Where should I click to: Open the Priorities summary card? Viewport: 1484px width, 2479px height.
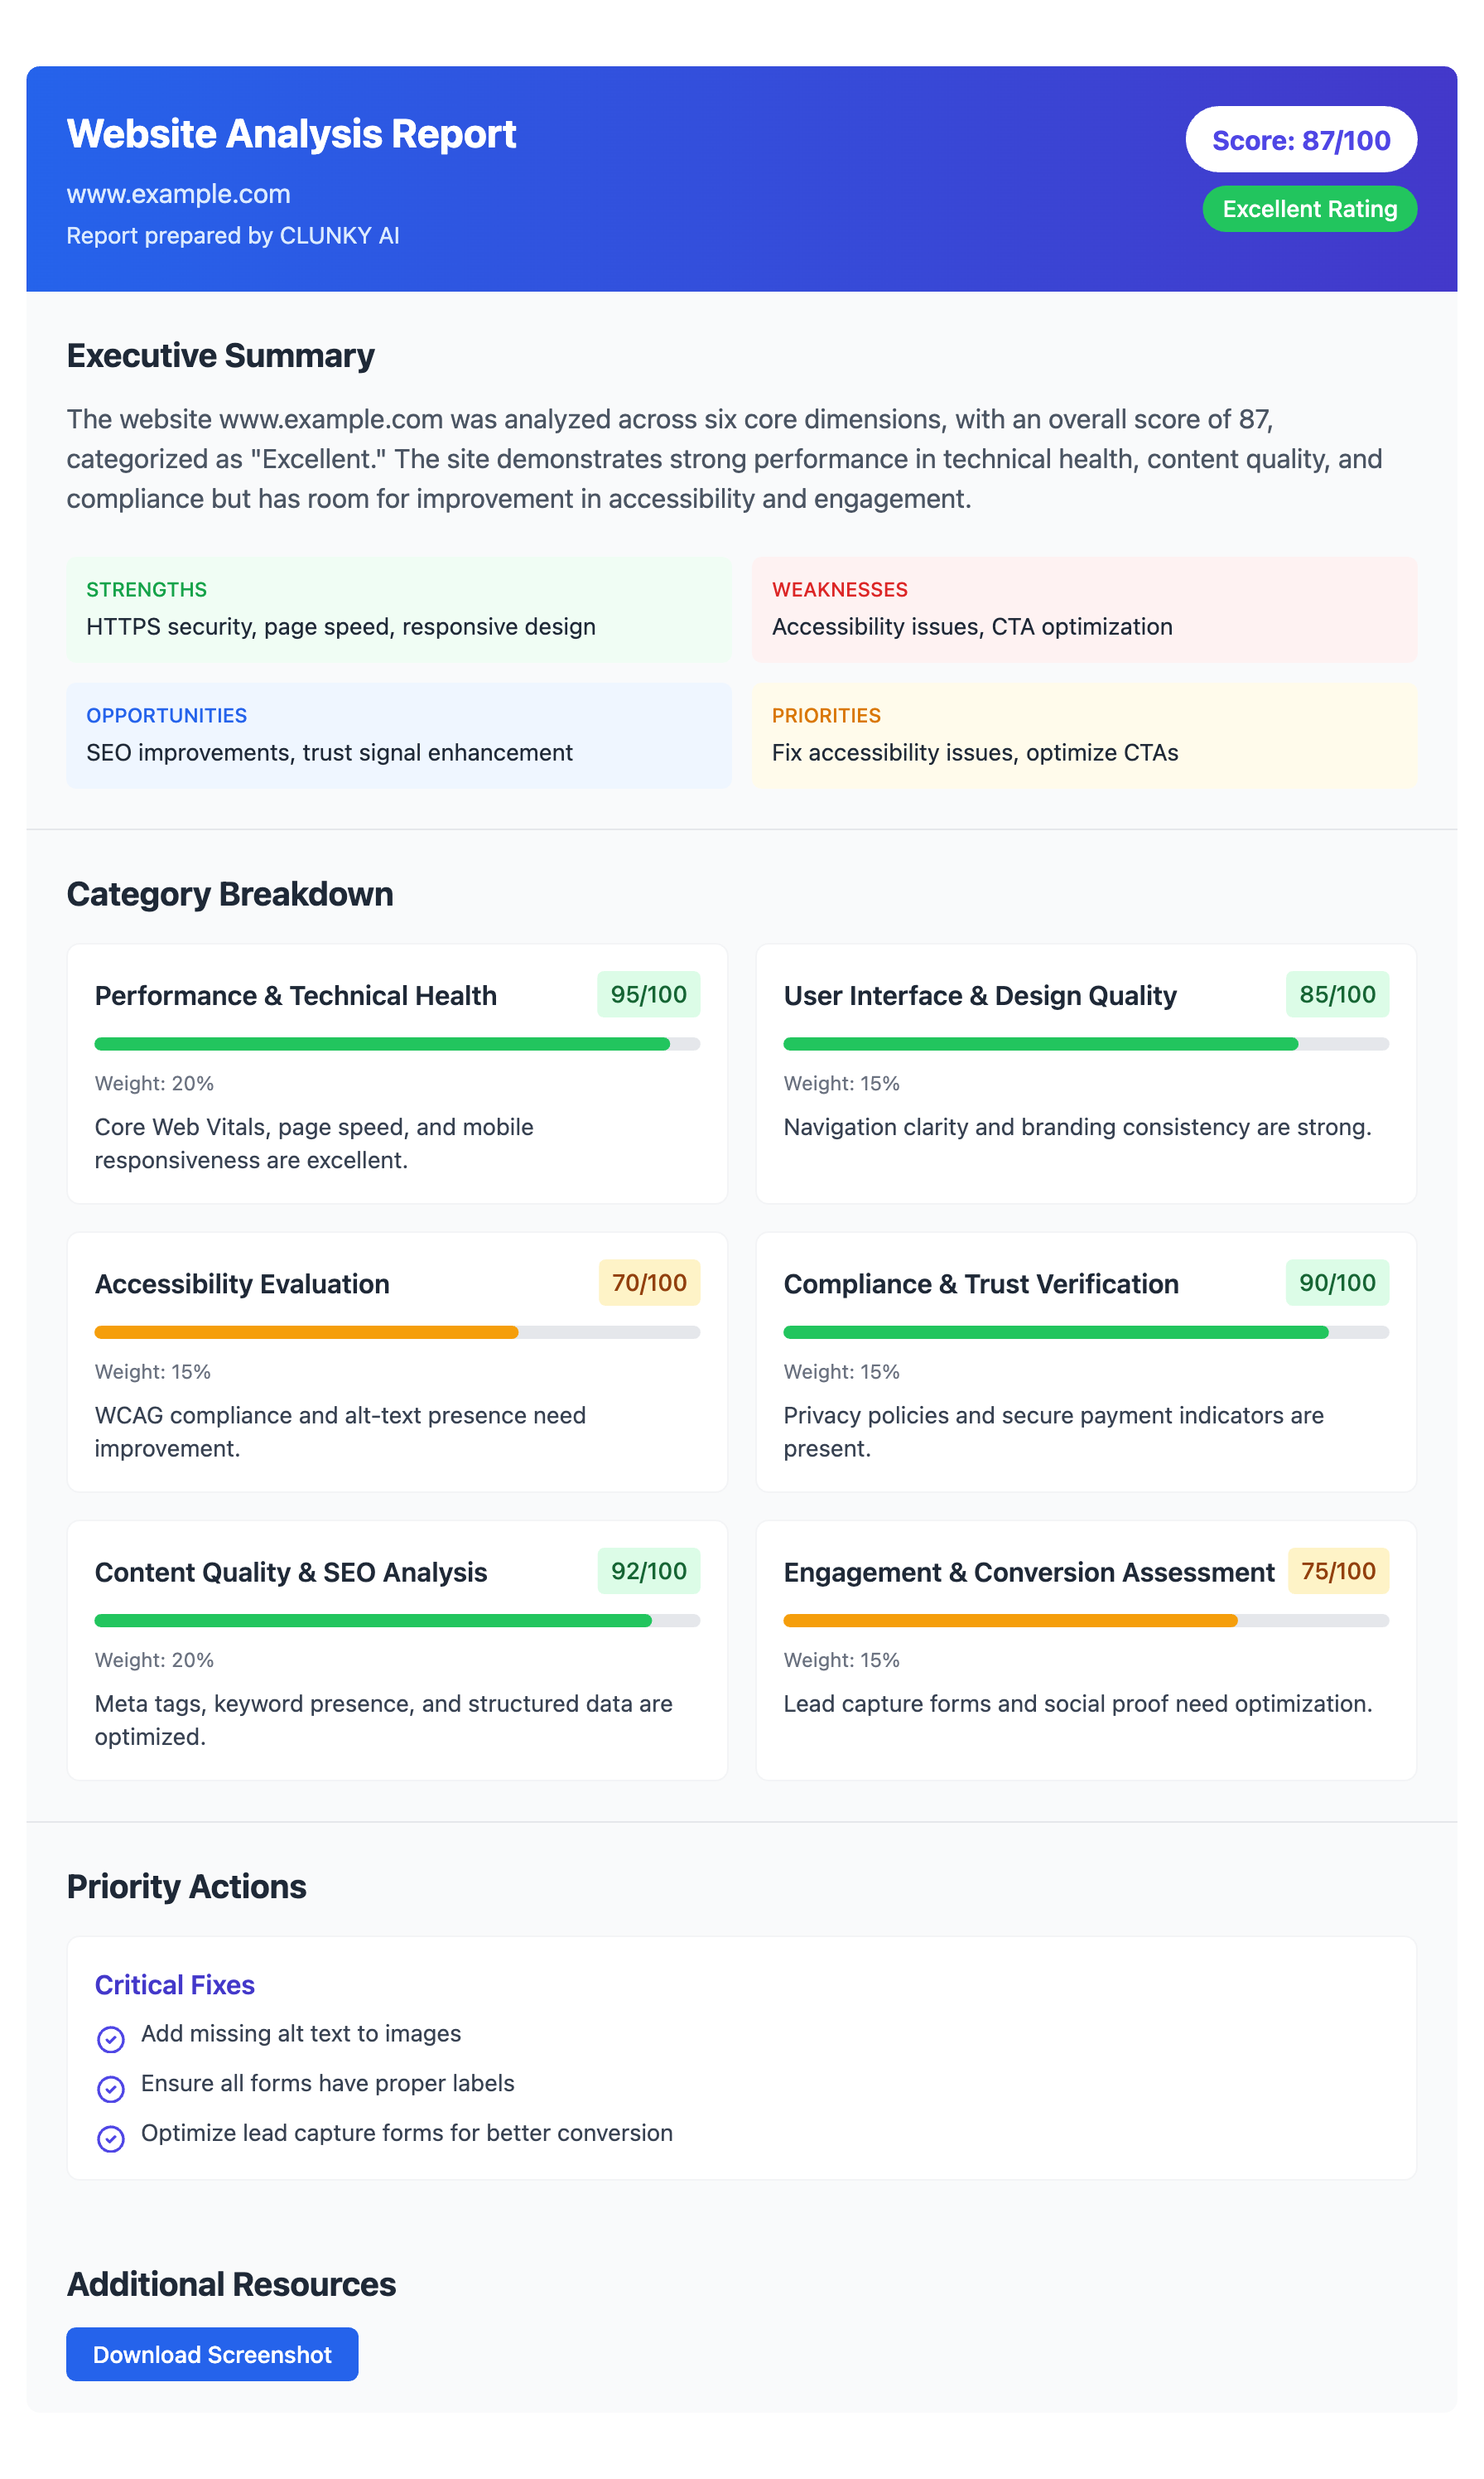click(x=1084, y=735)
